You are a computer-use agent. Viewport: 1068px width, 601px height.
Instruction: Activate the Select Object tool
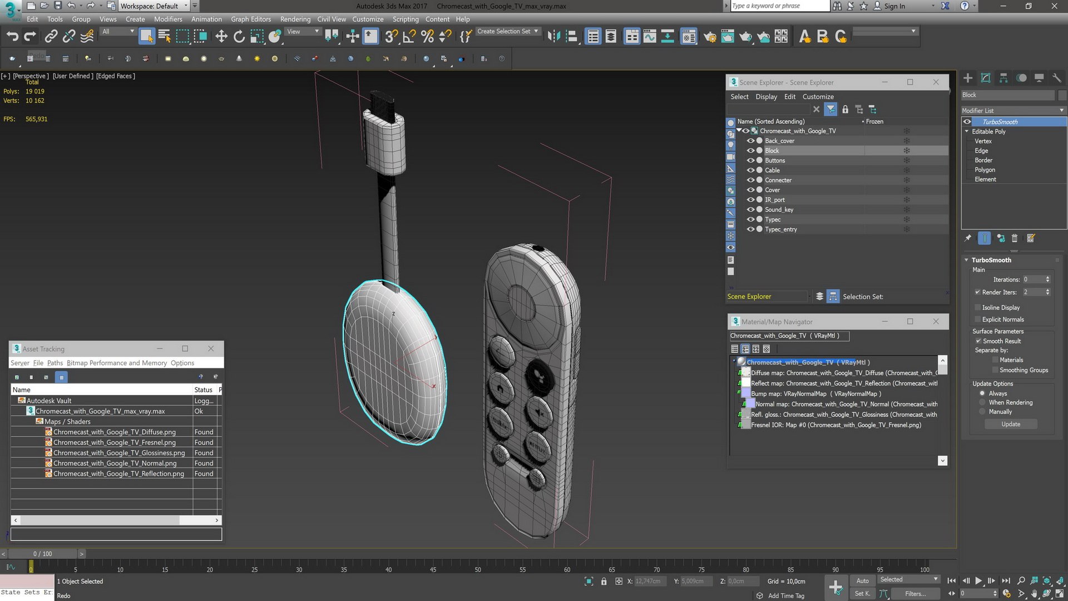tap(146, 37)
